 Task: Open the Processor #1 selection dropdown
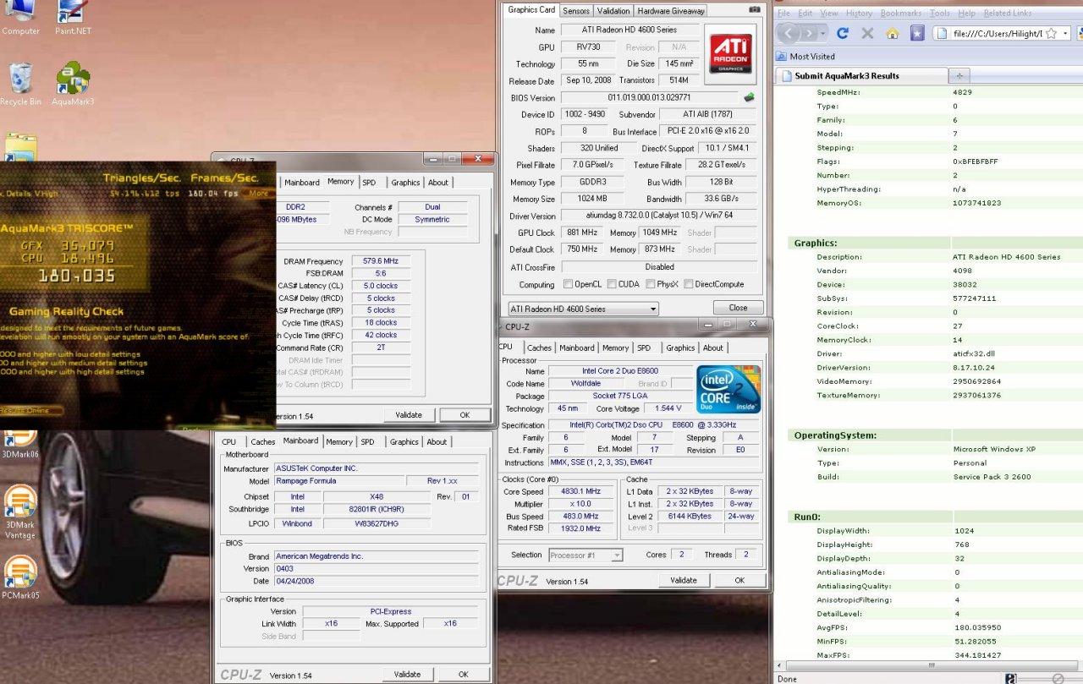click(x=585, y=555)
